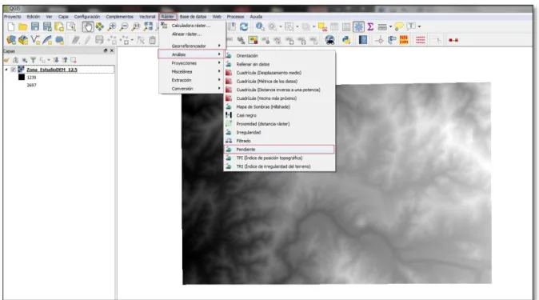
Task: Select Pendiente from the Análisis submenu
Action: [279, 150]
